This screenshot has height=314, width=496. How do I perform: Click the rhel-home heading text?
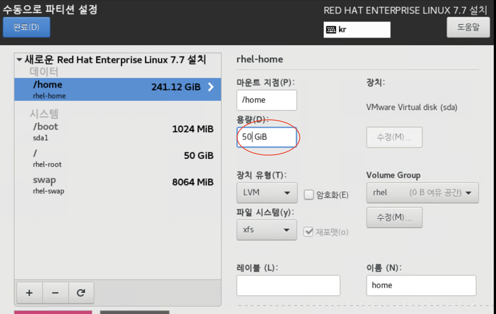pyautogui.click(x=260, y=59)
